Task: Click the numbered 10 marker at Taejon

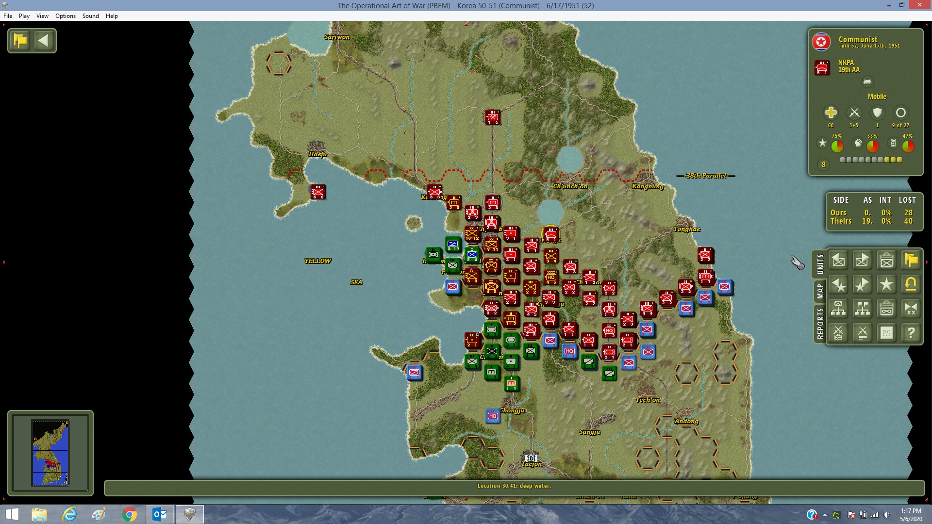Action: [531, 458]
